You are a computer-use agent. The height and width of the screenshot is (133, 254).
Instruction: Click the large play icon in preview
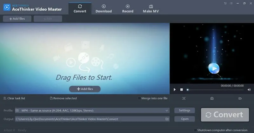(x=213, y=68)
